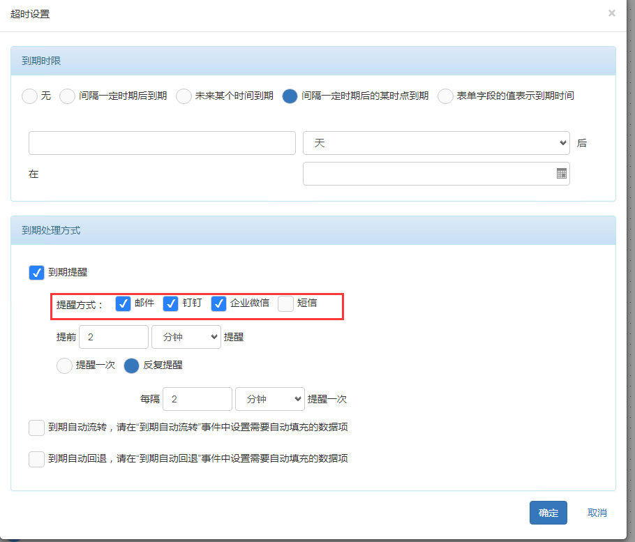Screen dimensions: 635x542
Task: Click the 确定 button
Action: pyautogui.click(x=548, y=513)
